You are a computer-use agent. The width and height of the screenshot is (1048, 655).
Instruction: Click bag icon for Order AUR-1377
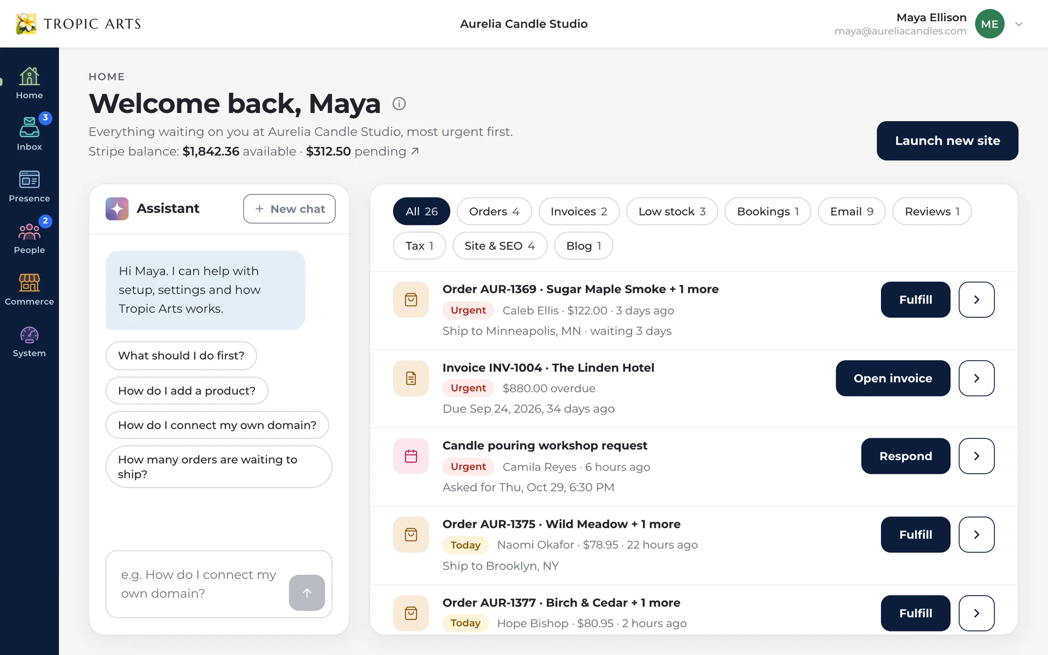[x=411, y=613]
